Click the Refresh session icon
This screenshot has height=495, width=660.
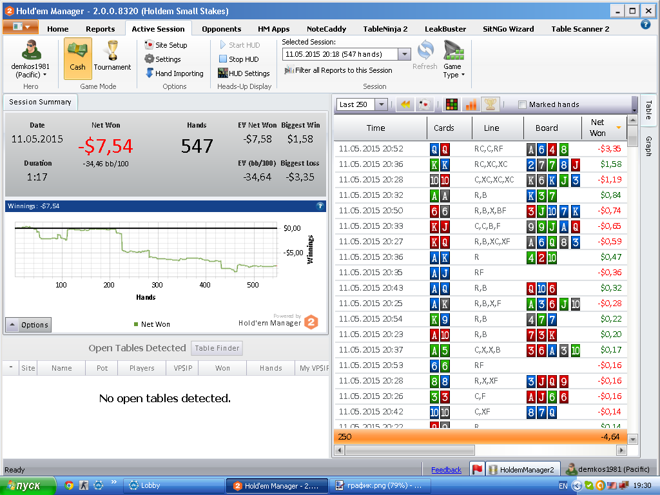point(425,55)
